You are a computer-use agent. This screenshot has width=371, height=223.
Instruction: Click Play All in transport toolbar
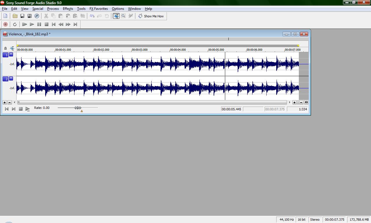pyautogui.click(x=25, y=24)
